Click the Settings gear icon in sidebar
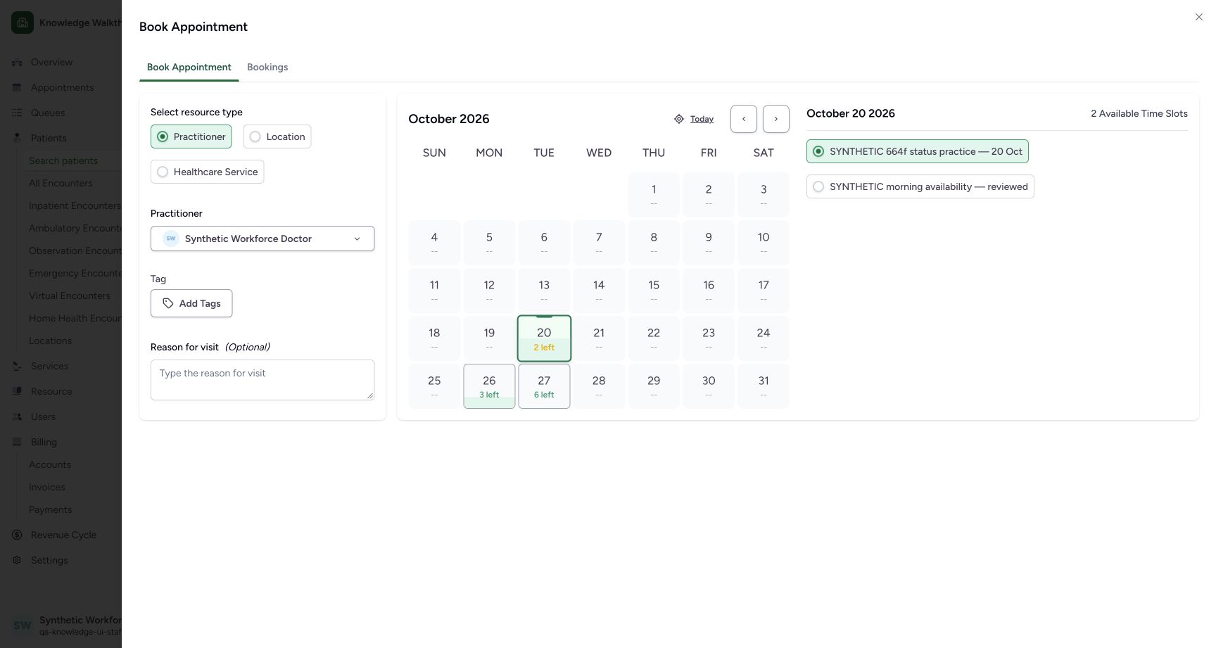Image resolution: width=1216 pixels, height=648 pixels. coord(17,560)
